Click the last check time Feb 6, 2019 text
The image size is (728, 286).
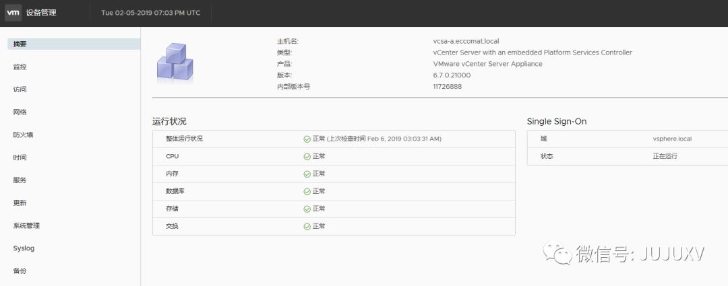384,139
